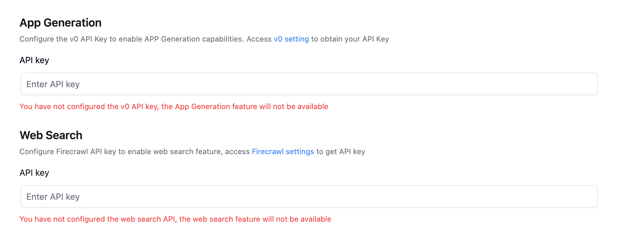Click 'Enter API key' placeholder for Firecrawl
The width and height of the screenshot is (624, 242).
53,197
